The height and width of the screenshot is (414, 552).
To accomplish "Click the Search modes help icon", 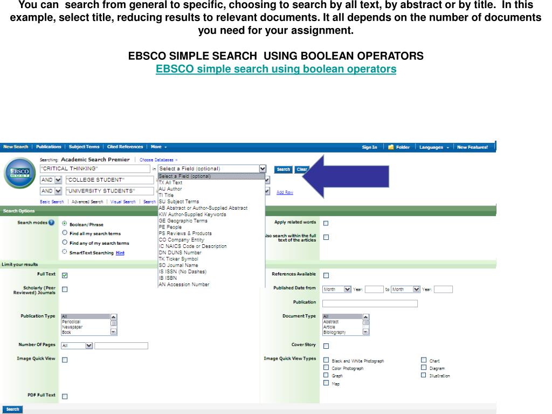I will click(51, 223).
